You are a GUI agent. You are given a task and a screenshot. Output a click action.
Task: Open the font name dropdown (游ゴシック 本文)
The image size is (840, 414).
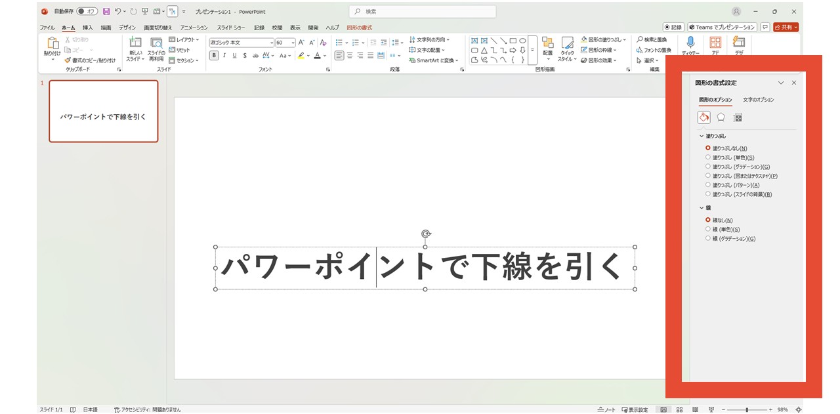272,43
